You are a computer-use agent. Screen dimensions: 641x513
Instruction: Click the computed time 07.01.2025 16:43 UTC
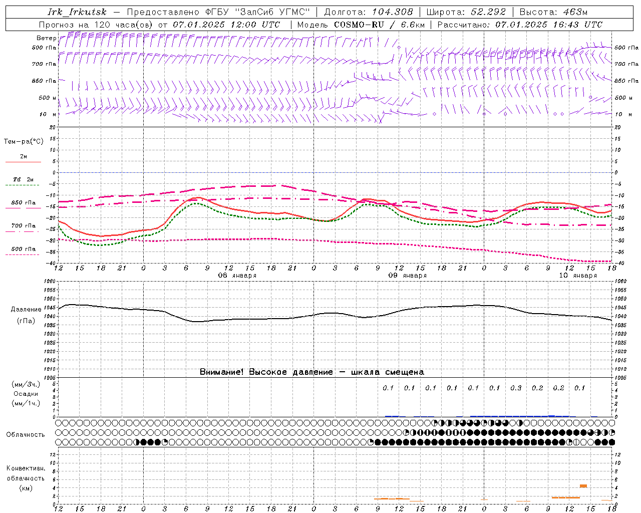click(549, 25)
